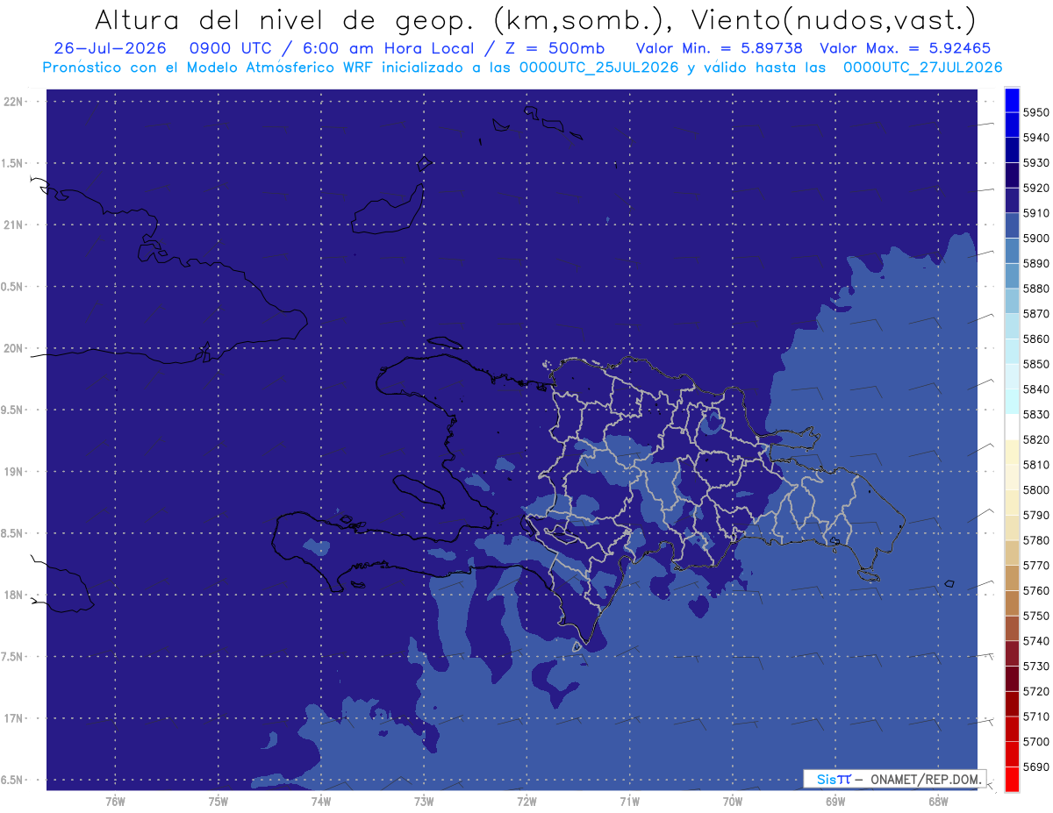This screenshot has height=813, width=1053.
Task: Click the '71W' longitude axis label
Action: click(x=629, y=801)
